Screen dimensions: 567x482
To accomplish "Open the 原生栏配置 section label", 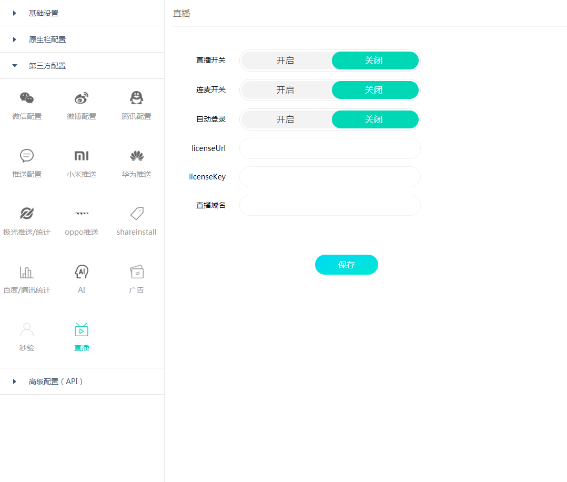I will (47, 39).
